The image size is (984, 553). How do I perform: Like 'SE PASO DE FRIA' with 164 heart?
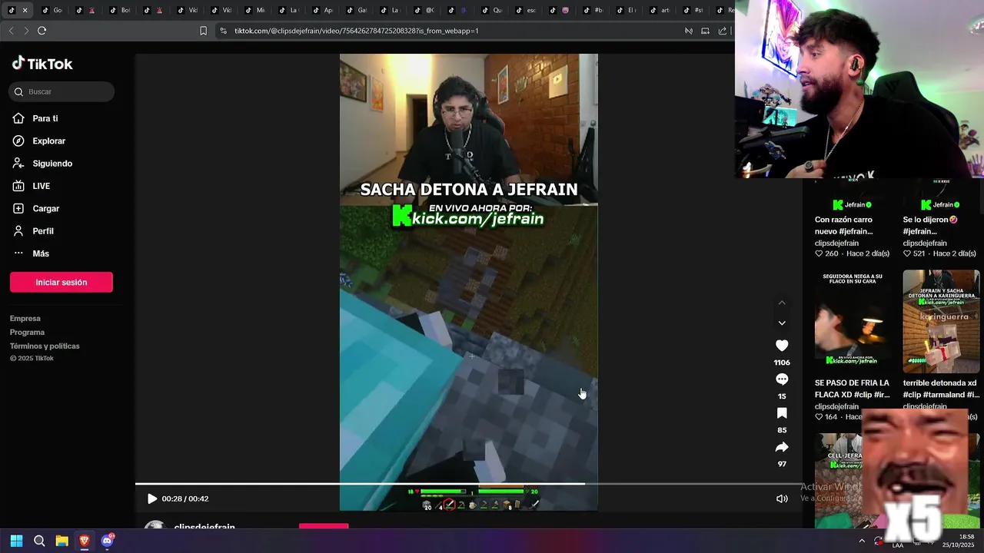819,417
